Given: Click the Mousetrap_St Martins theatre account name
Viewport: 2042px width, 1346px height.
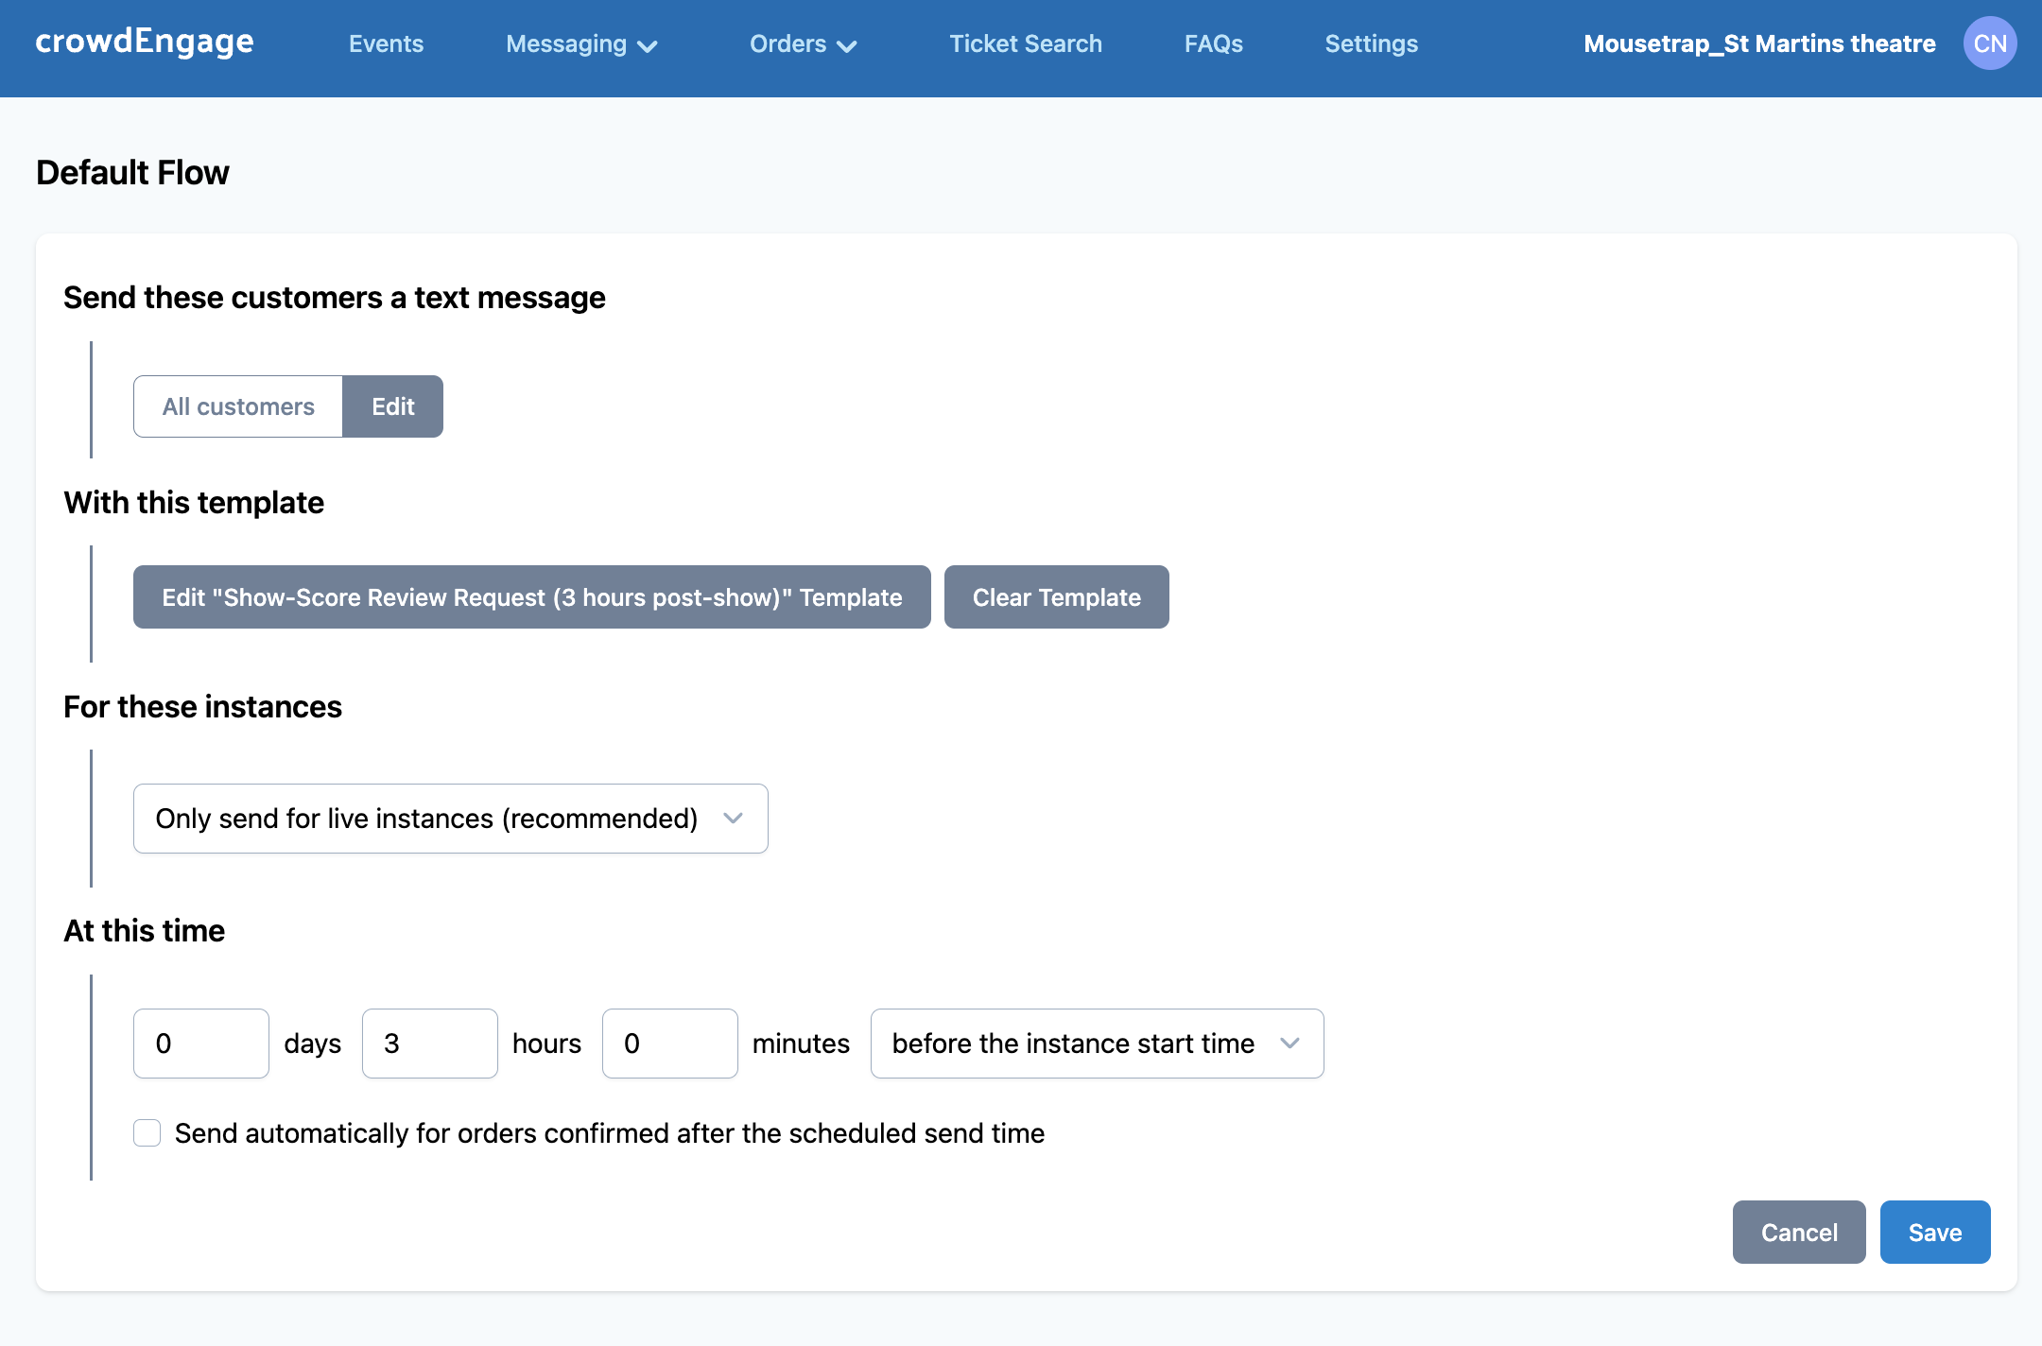Looking at the screenshot, I should 1758,43.
